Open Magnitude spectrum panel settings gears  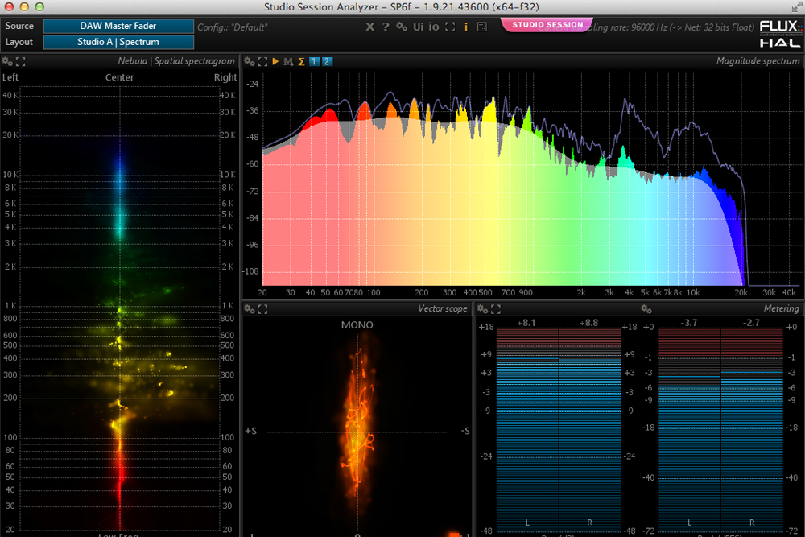[250, 61]
